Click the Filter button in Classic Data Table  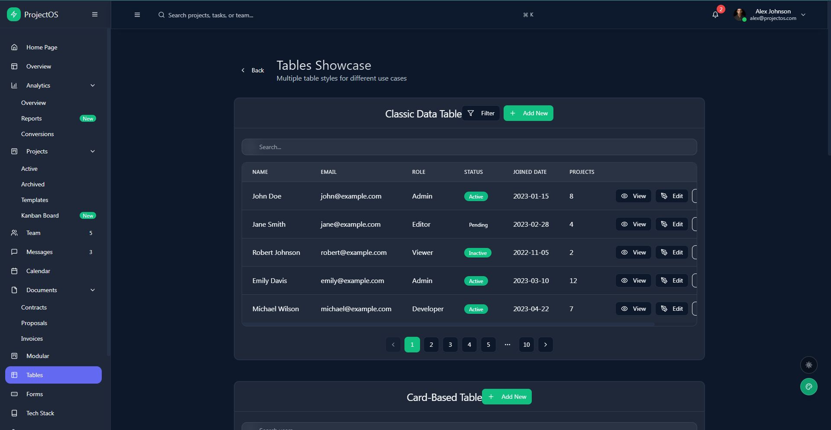(481, 113)
